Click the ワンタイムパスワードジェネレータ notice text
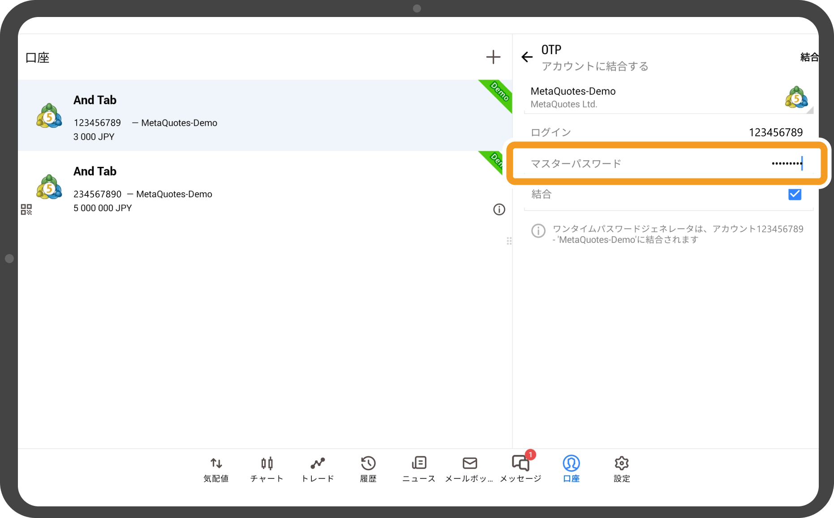 point(678,234)
